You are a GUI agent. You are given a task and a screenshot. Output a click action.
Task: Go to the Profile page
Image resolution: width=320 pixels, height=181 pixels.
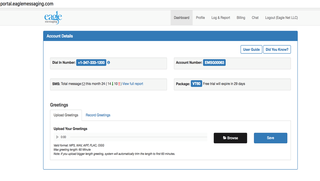point(200,18)
